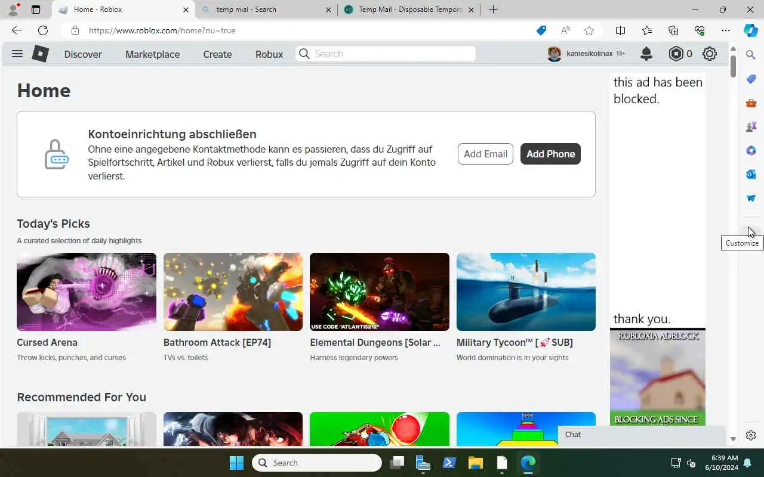764x477 pixels.
Task: Open the Cursed Arena game thumbnail
Action: click(87, 292)
